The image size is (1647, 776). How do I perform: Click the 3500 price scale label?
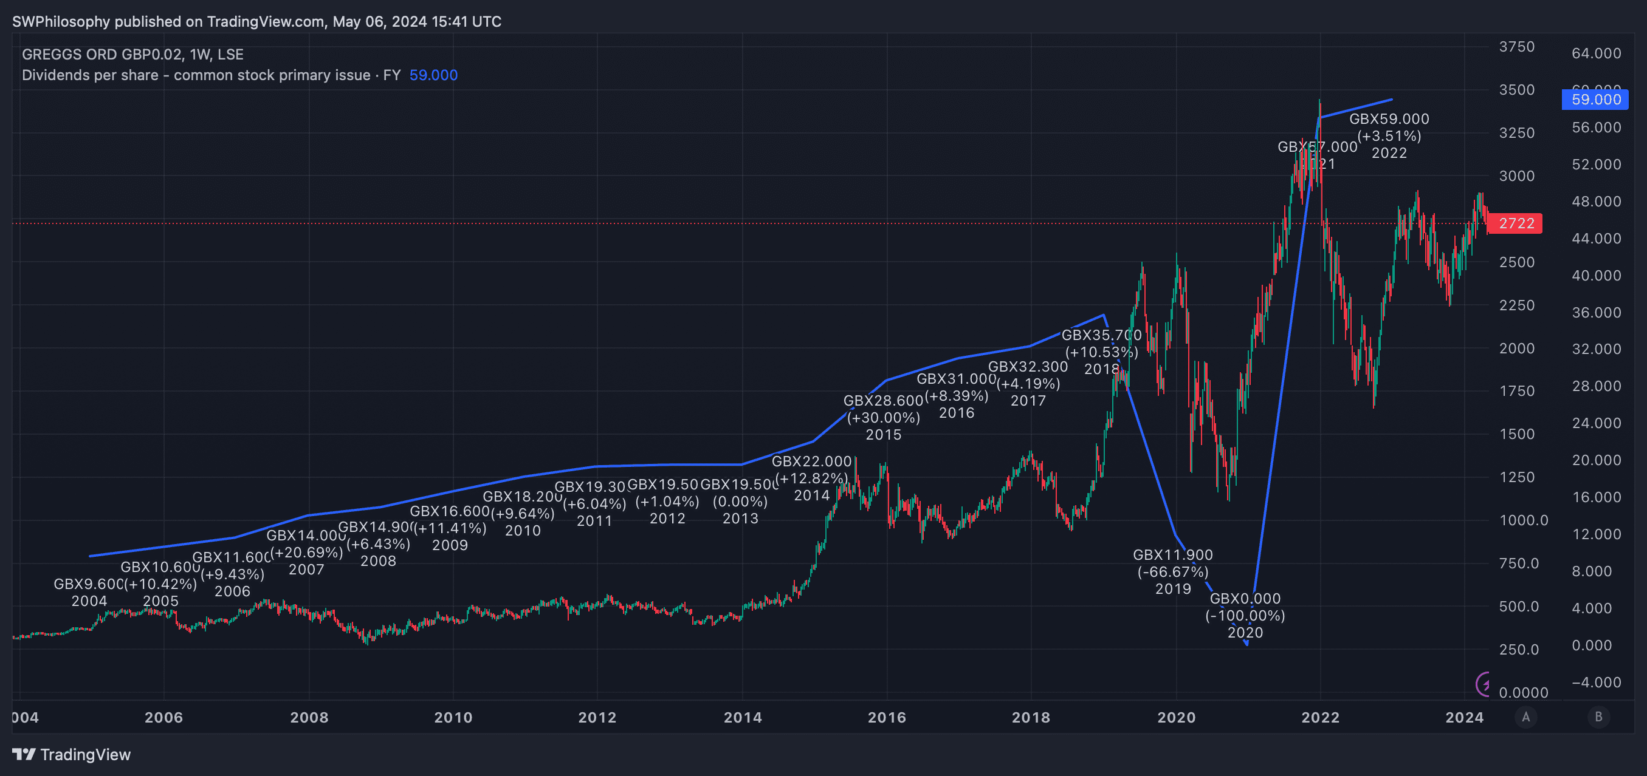(x=1516, y=90)
